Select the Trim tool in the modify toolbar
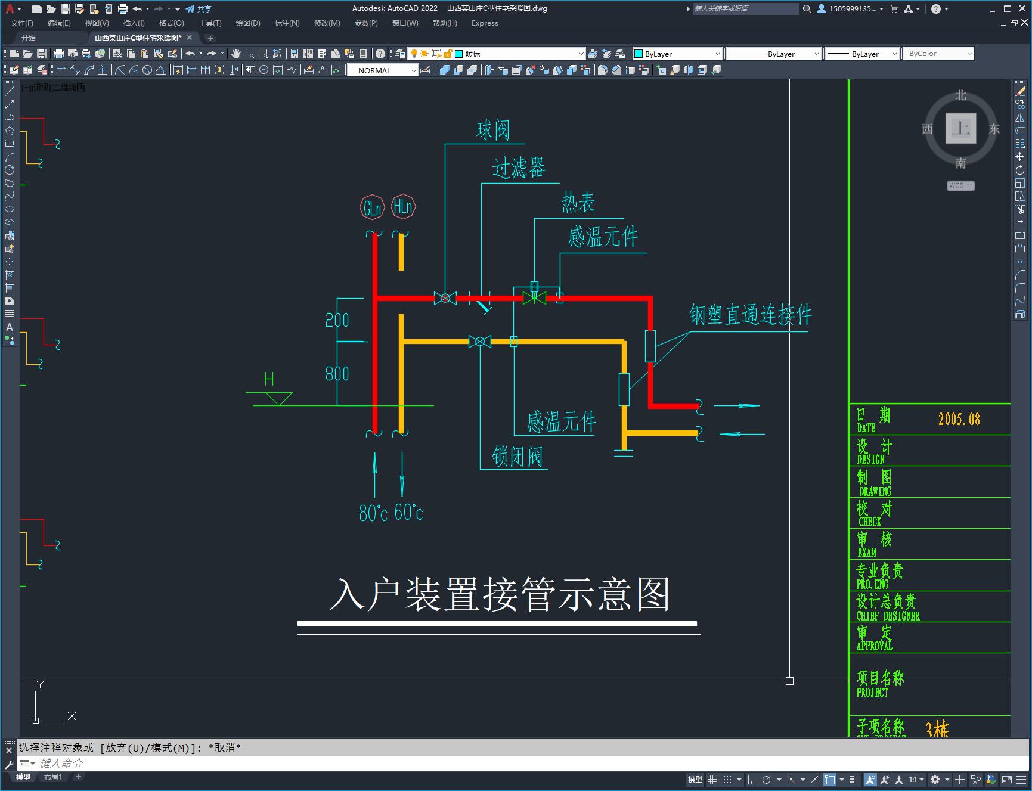The width and height of the screenshot is (1032, 791). (1020, 209)
